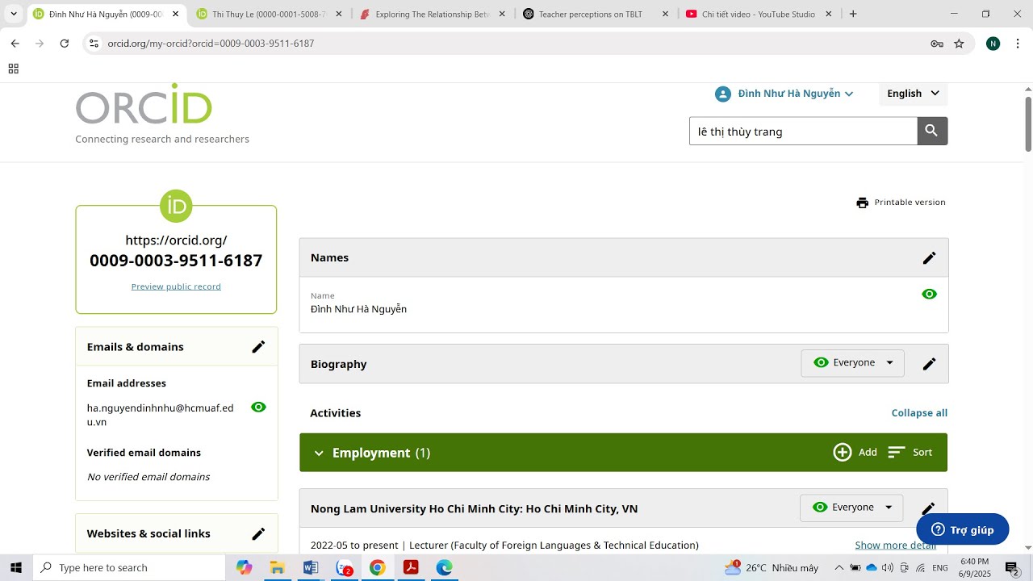This screenshot has width=1033, height=581.
Task: Toggle name visibility eye icon
Action: click(x=929, y=294)
